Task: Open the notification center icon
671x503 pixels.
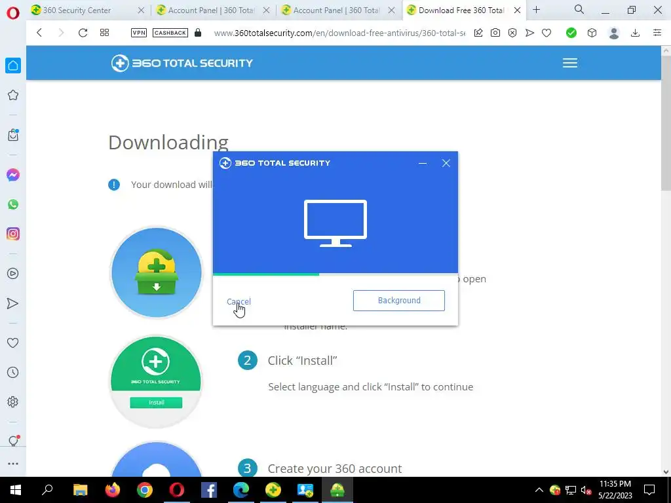Action: pyautogui.click(x=649, y=490)
